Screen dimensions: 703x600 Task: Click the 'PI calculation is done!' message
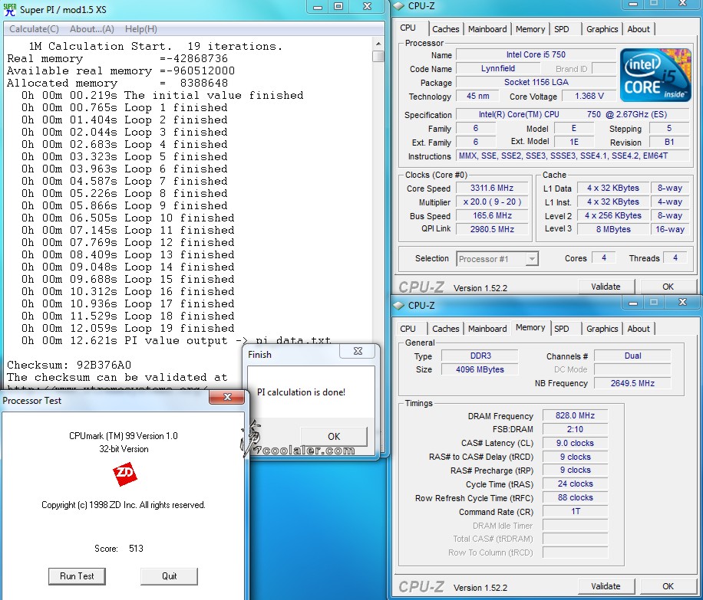pyautogui.click(x=301, y=392)
